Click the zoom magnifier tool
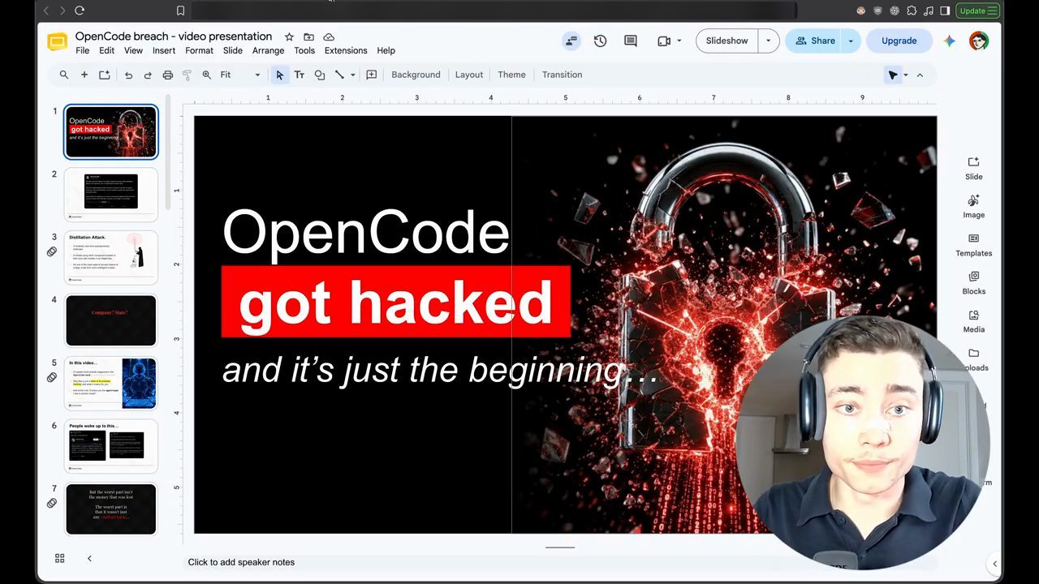This screenshot has height=584, width=1039. [x=206, y=75]
